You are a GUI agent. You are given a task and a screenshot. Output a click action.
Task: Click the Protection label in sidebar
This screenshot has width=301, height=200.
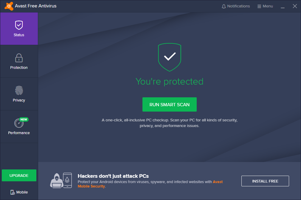click(x=19, y=67)
